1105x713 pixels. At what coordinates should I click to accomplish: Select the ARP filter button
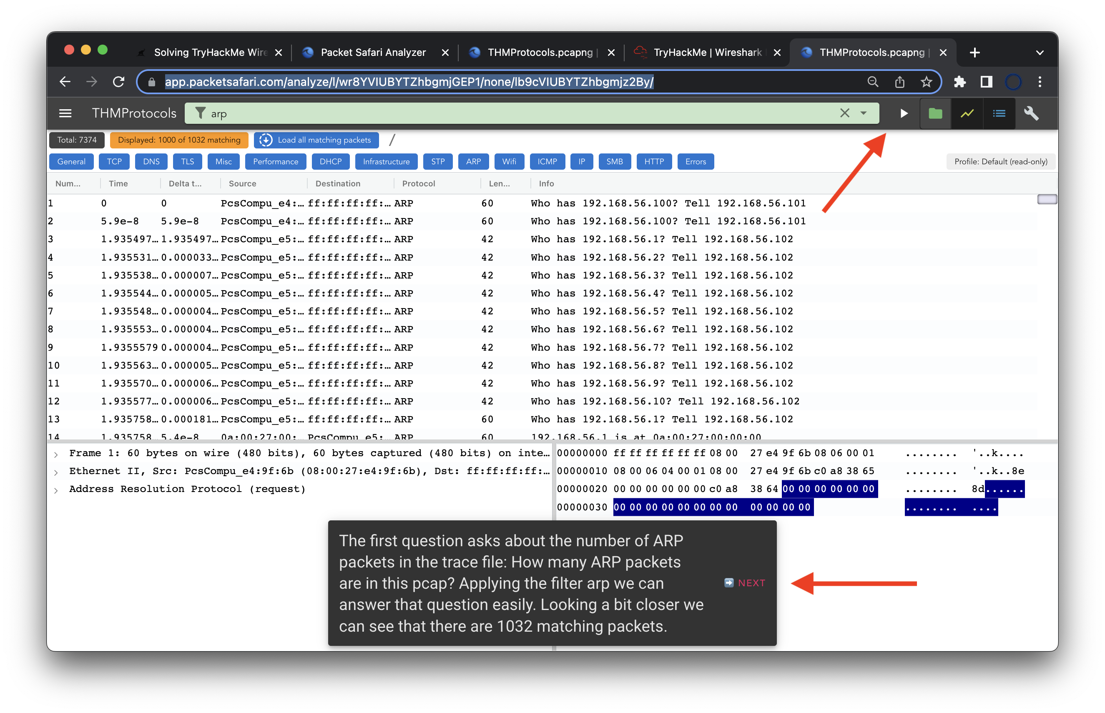(x=474, y=162)
